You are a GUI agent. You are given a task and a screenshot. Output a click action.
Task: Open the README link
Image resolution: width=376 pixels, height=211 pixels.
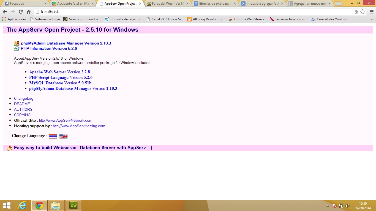[x=22, y=104]
